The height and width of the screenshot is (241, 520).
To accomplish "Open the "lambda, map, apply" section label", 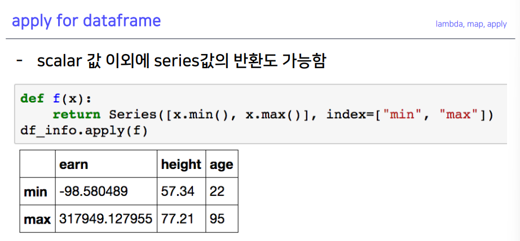I will (x=471, y=24).
